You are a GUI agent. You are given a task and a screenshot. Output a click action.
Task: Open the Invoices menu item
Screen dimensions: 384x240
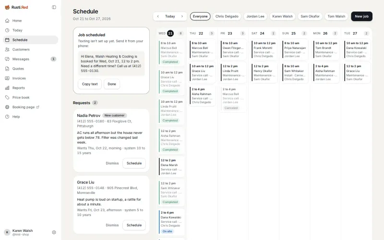(x=31, y=78)
